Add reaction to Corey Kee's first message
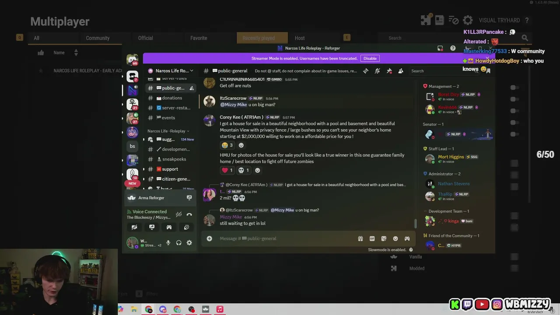This screenshot has width=560, height=315. tap(241, 145)
